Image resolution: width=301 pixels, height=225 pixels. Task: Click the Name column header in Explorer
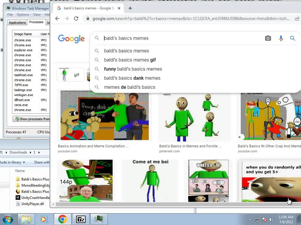(x=20, y=171)
